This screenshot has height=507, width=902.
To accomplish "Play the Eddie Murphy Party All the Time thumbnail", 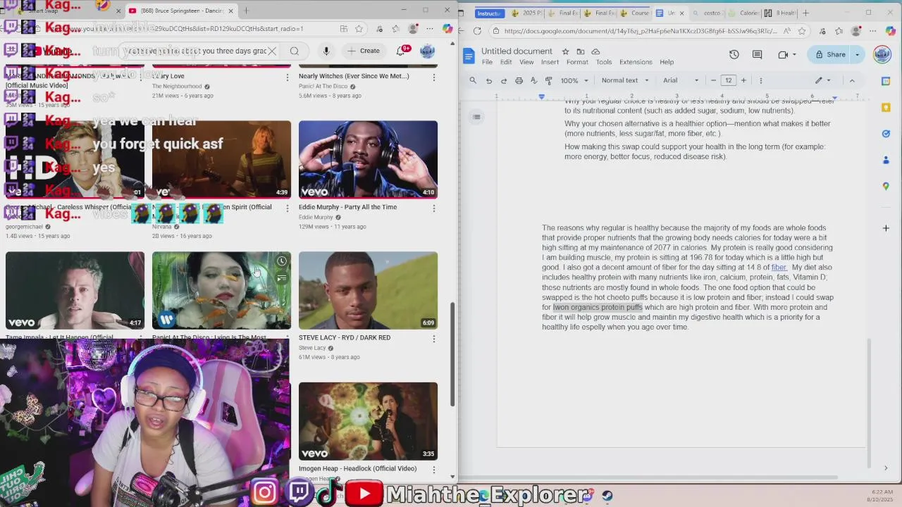I will coord(368,160).
